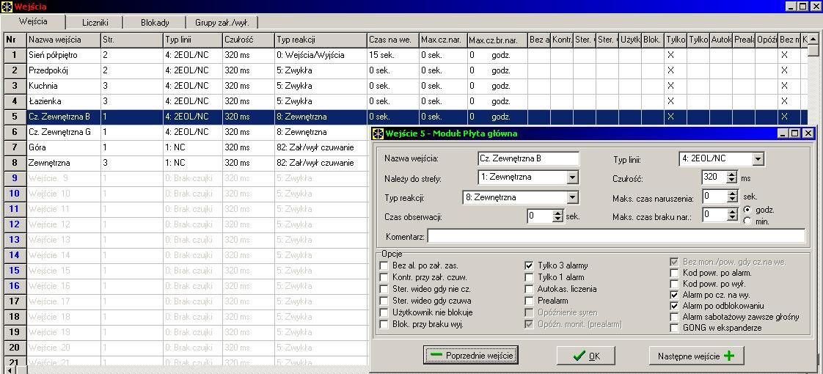Select the Łazienka row name
Viewport: 823px width, 374px height.
(x=64, y=101)
